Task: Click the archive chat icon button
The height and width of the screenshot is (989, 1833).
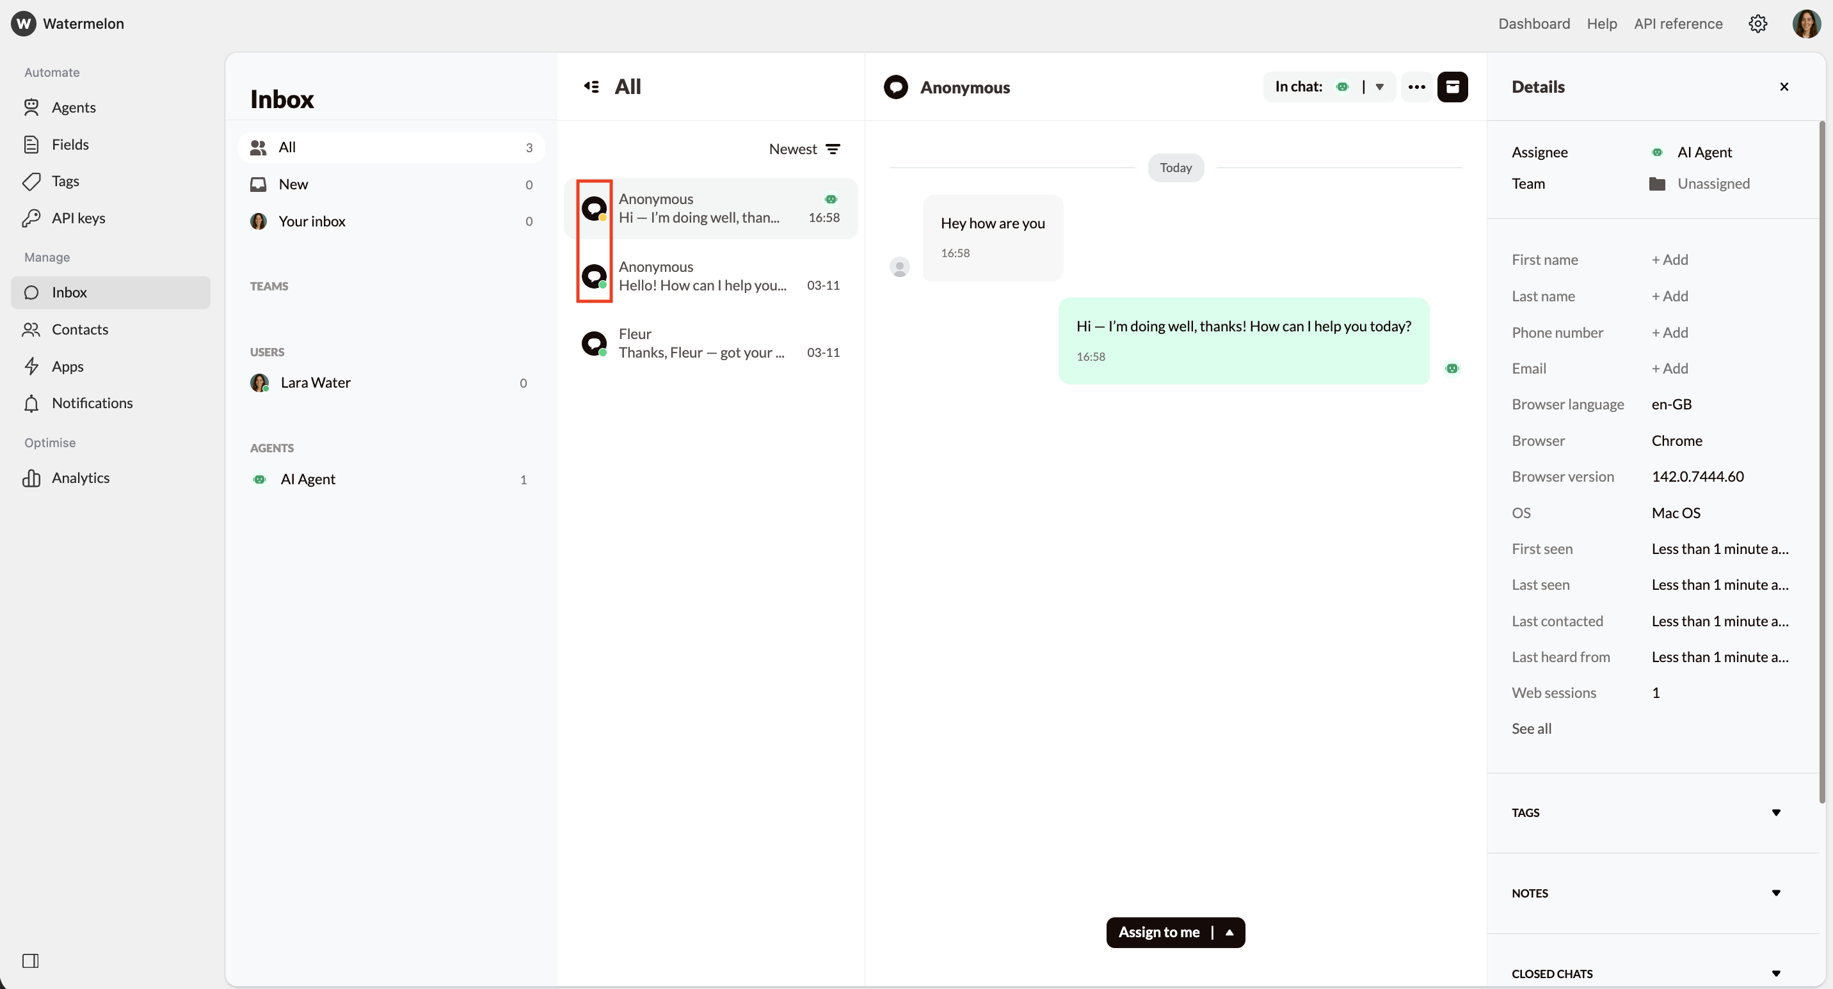Action: pos(1452,87)
